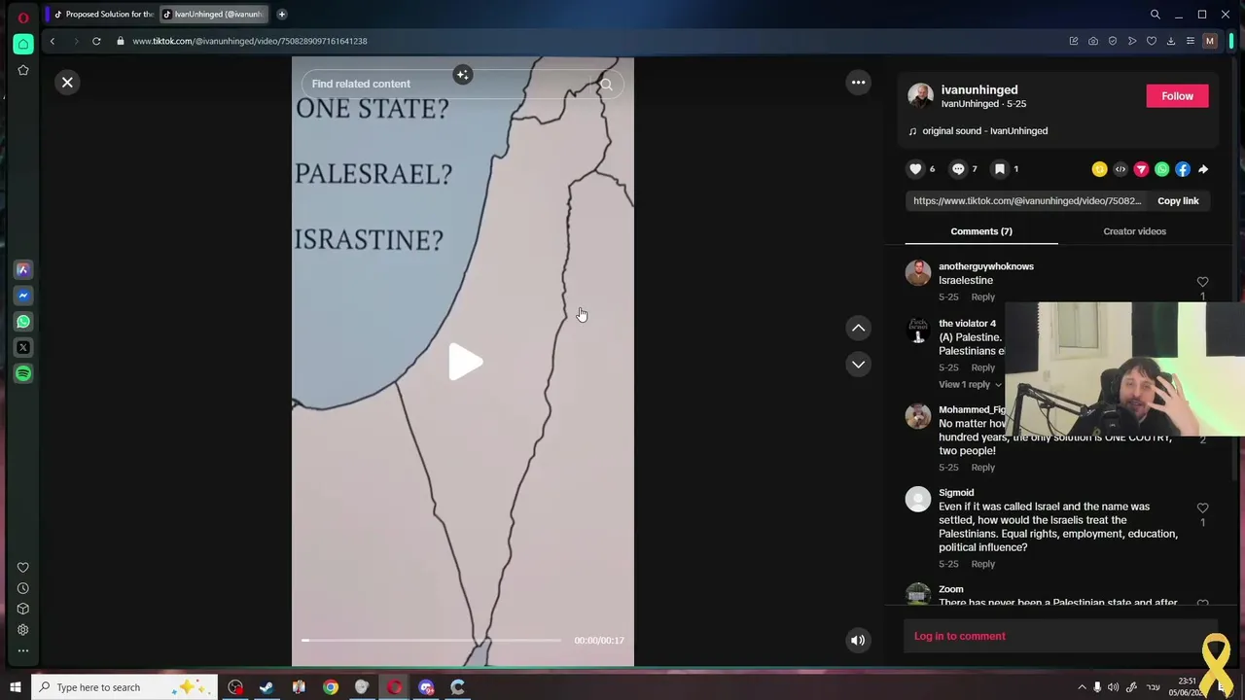Like the video with the heart
Screen dimensions: 1245x700
coord(915,169)
